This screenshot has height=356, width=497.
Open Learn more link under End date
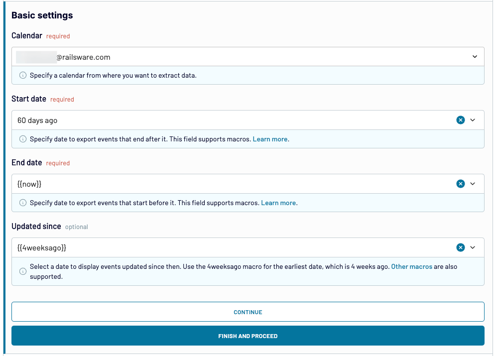click(278, 203)
